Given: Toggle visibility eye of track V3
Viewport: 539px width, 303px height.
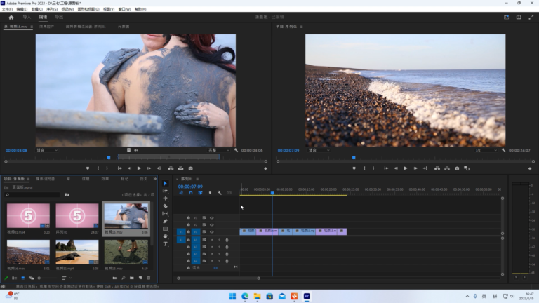Looking at the screenshot, I should click(x=212, y=218).
